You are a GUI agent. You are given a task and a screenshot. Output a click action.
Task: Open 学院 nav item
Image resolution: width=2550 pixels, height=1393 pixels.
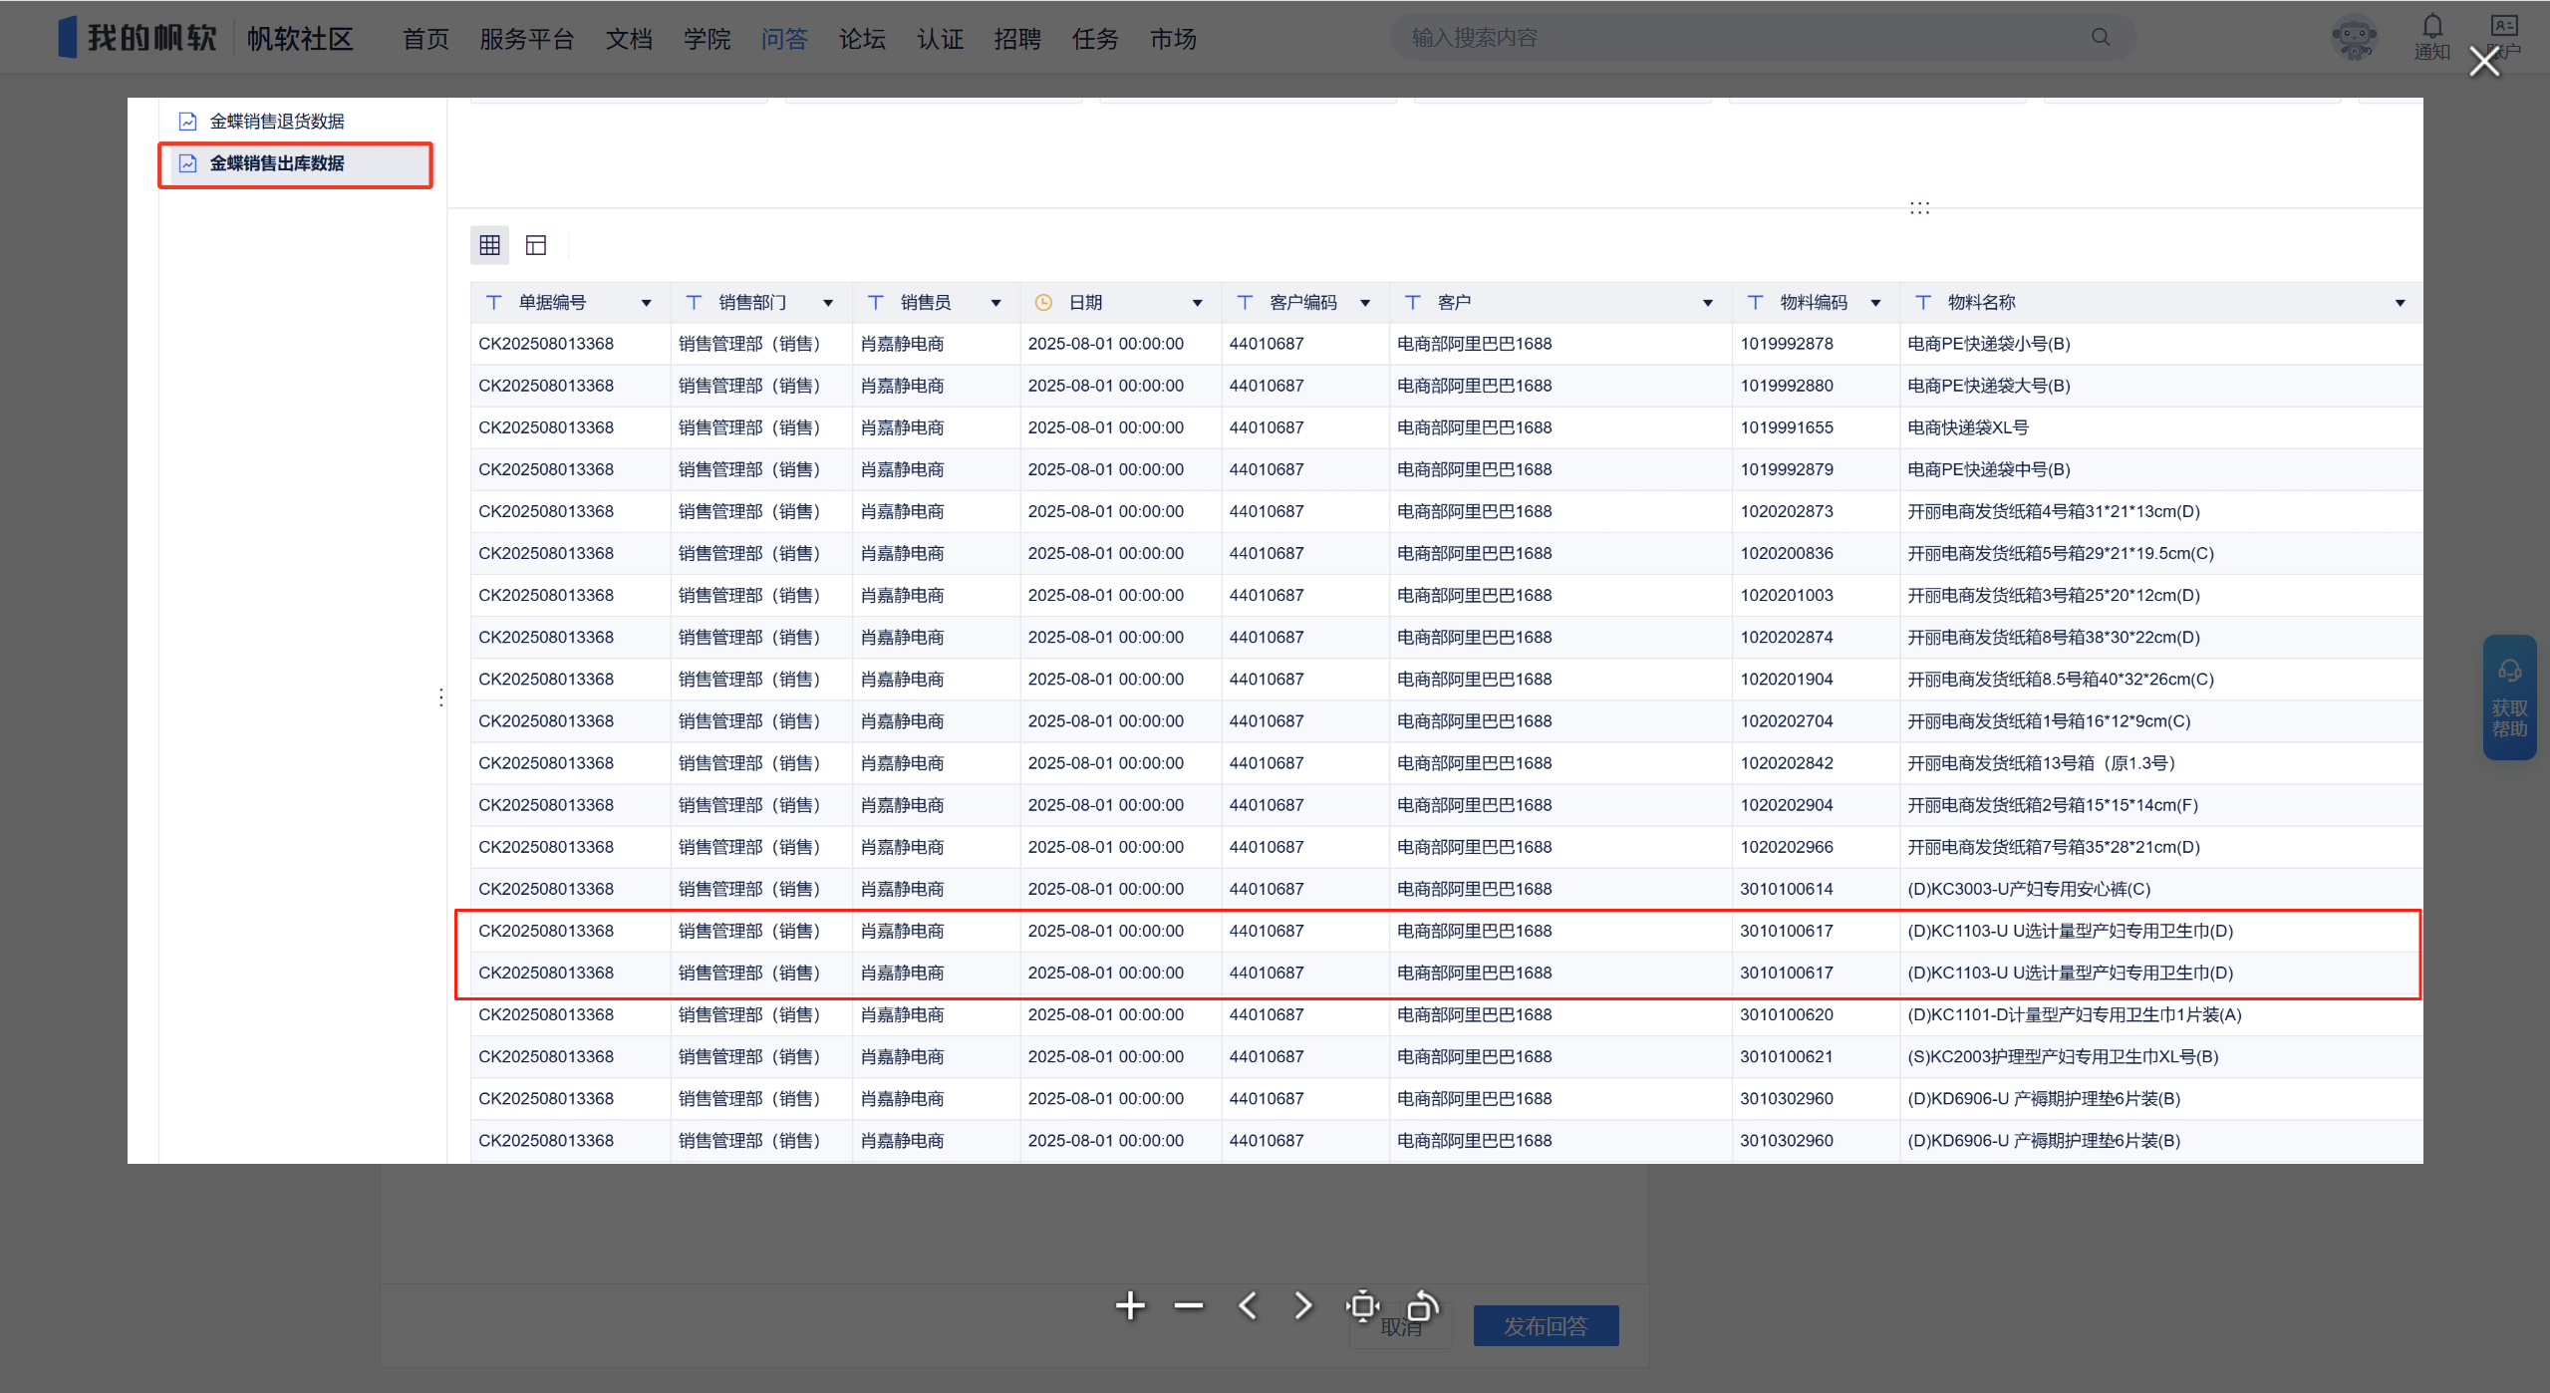click(707, 39)
